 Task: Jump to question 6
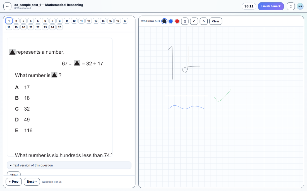click(x=45, y=21)
